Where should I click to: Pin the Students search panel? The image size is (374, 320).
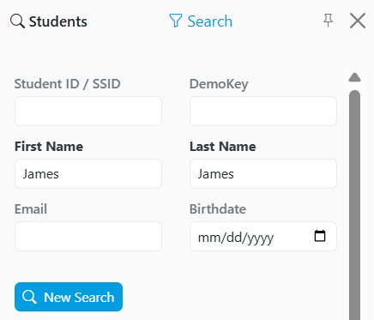tap(328, 21)
